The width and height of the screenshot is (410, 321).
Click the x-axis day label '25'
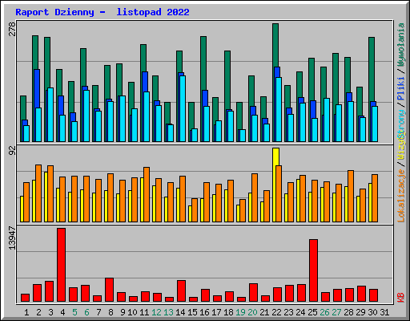pyautogui.click(x=312, y=312)
